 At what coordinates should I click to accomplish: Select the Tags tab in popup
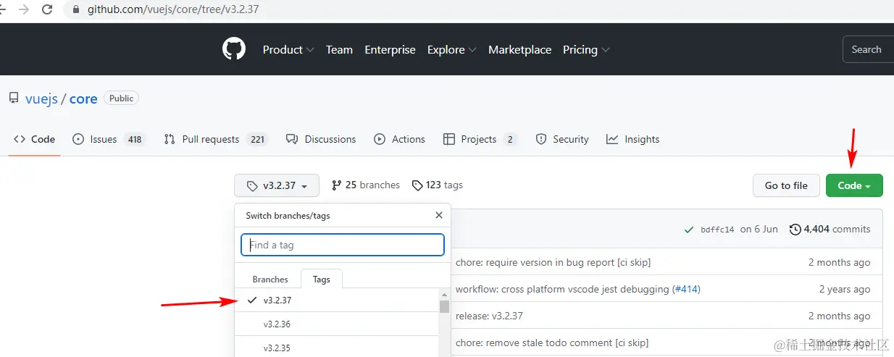322,280
